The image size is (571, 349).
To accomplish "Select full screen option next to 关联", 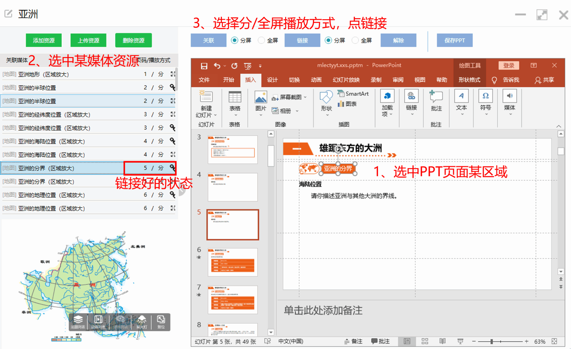I will 262,41.
